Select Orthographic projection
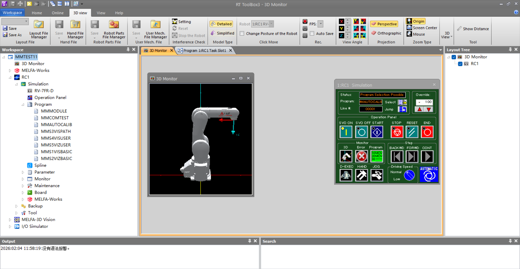Screen dimensions: 520x269 coord(386,33)
